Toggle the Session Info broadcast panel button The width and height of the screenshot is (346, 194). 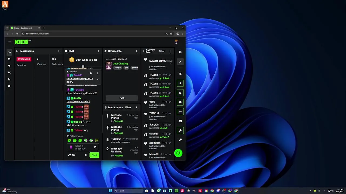point(180,112)
